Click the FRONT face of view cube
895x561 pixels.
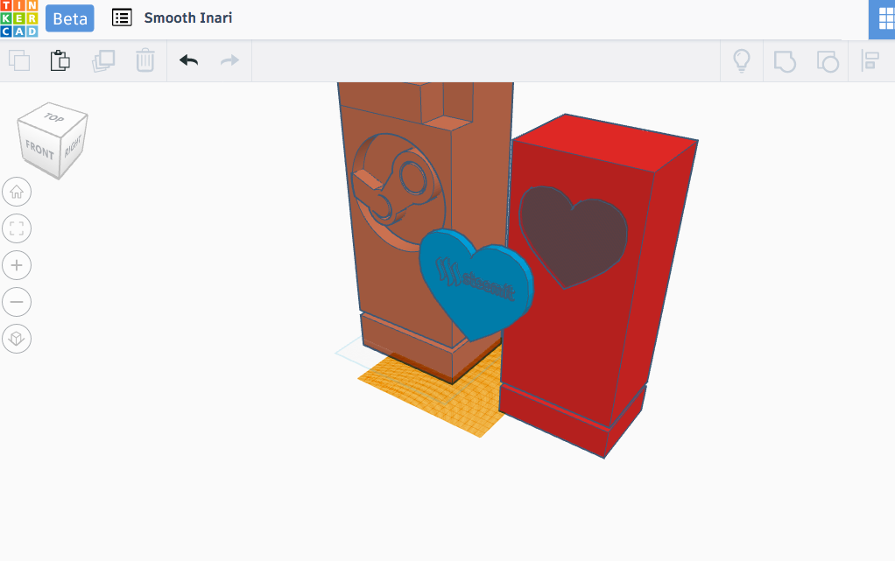(39, 150)
